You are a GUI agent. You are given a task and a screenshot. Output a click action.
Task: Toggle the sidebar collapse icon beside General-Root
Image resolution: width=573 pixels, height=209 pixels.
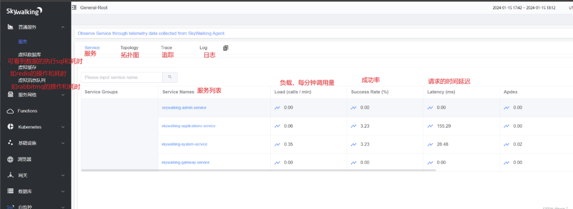pos(74,8)
